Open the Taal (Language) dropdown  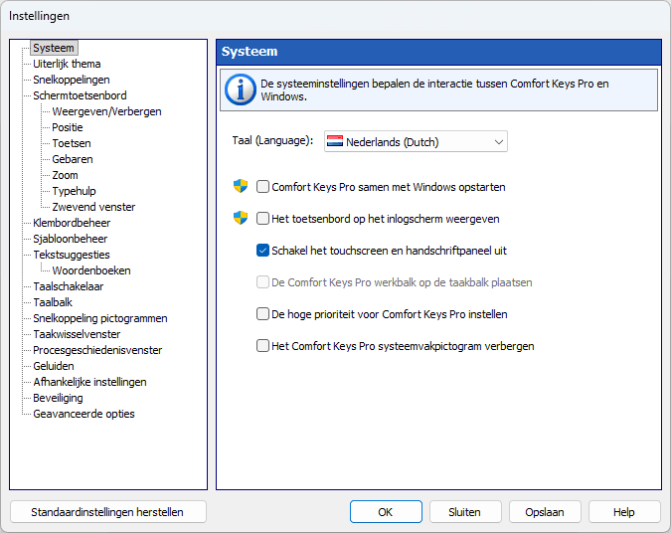(x=416, y=141)
